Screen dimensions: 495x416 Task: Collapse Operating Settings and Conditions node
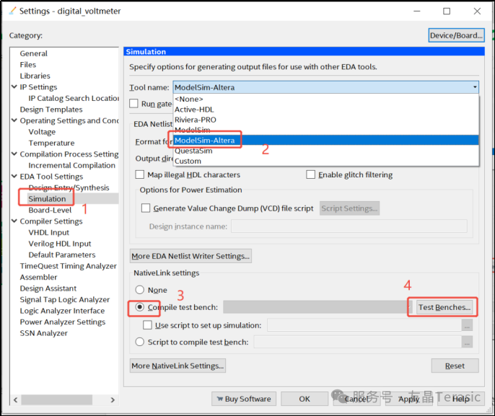(x=14, y=120)
